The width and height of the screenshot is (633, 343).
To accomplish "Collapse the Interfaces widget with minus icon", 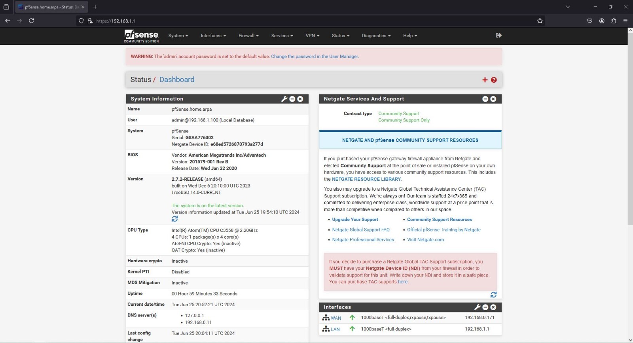I will coord(485,307).
